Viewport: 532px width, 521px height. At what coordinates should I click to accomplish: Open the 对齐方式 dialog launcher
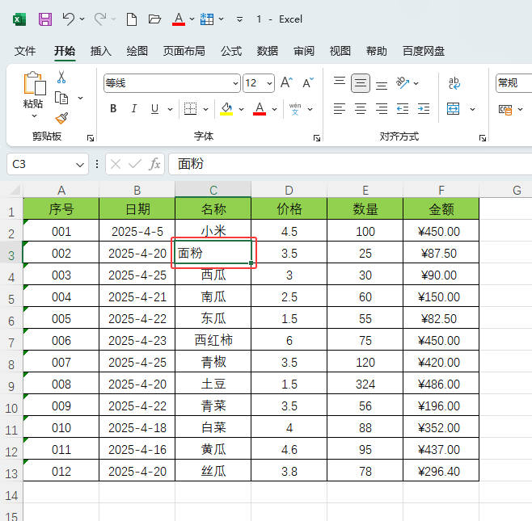[483, 138]
